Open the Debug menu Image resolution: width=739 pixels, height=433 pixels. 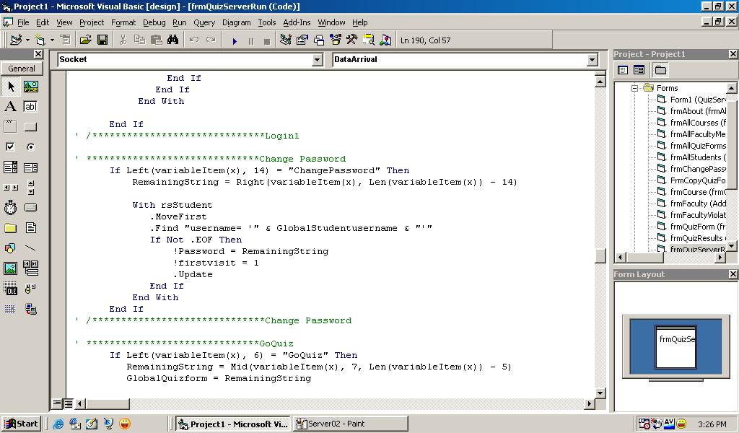point(154,22)
